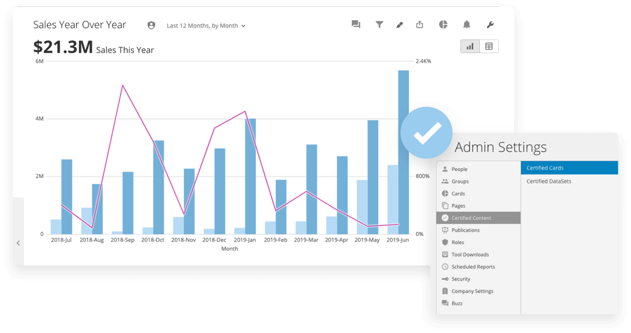
Task: Switch to table view
Action: (489, 46)
